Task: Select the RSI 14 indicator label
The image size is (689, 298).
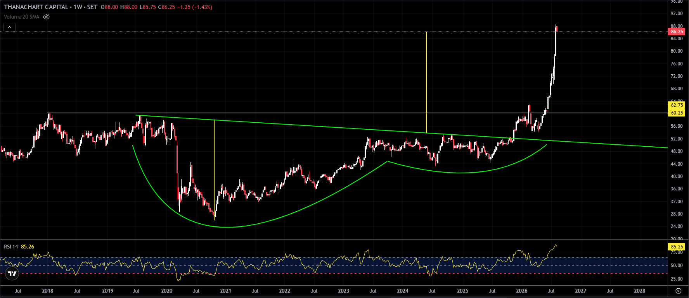Action: [11, 247]
